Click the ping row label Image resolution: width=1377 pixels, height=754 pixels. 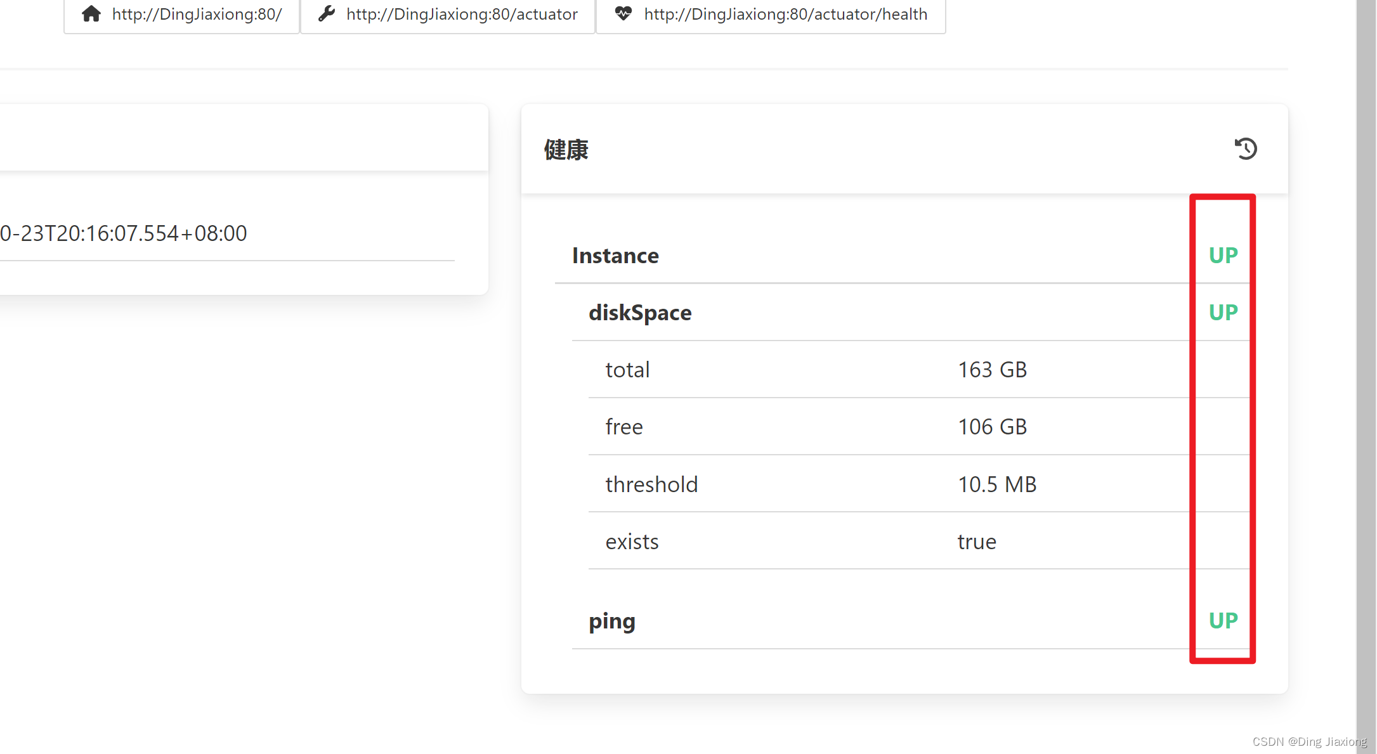tap(612, 621)
